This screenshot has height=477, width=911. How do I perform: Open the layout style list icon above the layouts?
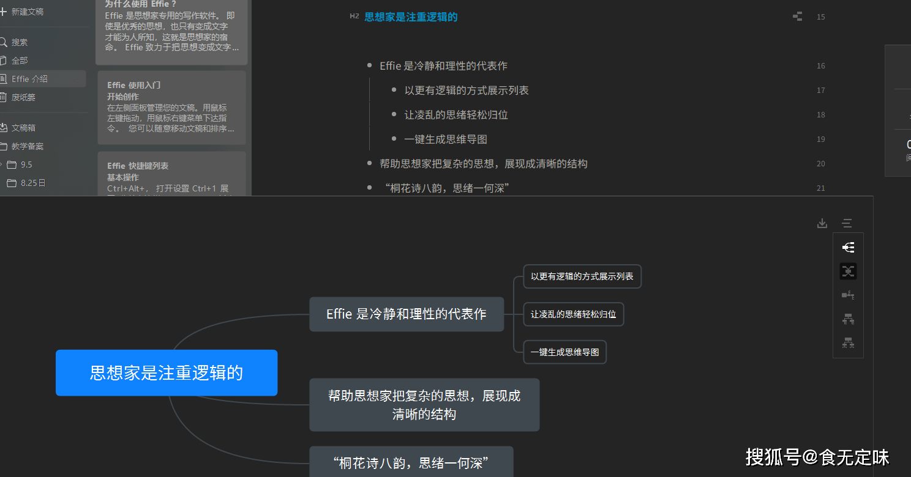[847, 223]
